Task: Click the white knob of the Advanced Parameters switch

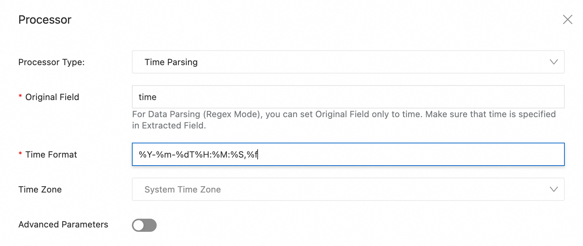Action: (138, 225)
